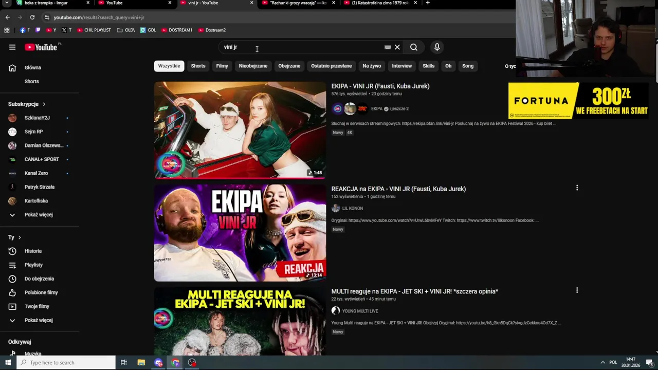Click title REAKCJA na EKIPA - VINI JR
Viewport: 658px width, 370px height.
(398, 189)
